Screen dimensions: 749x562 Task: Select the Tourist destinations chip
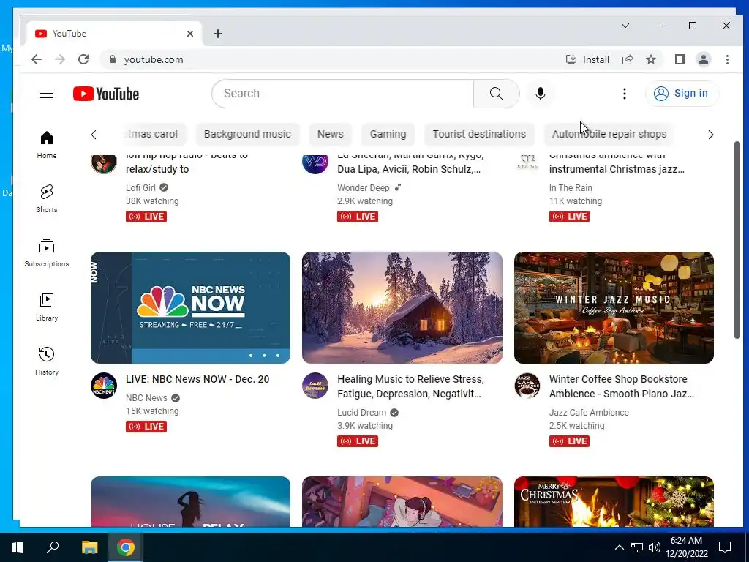tap(479, 135)
